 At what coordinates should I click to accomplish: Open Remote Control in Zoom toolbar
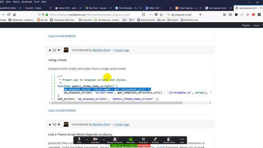point(169,140)
